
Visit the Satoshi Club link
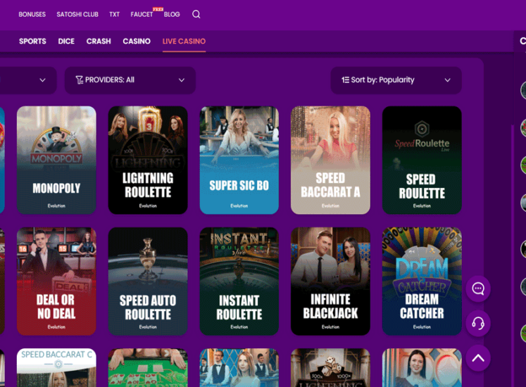click(77, 14)
